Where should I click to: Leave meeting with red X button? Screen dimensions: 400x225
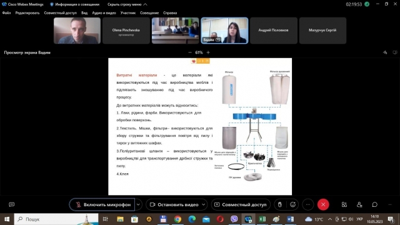tap(323, 204)
